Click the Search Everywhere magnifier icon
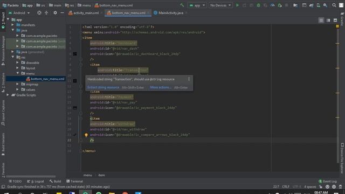345x194 pixels. pos(334,5)
